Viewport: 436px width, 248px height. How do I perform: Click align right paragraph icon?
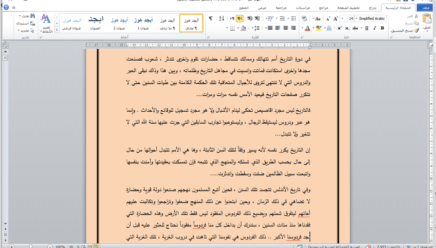click(293, 28)
